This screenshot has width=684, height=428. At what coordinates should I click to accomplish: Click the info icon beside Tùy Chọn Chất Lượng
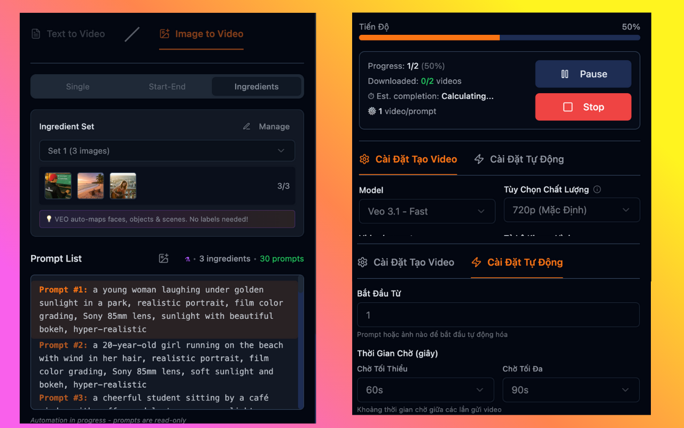click(x=597, y=189)
